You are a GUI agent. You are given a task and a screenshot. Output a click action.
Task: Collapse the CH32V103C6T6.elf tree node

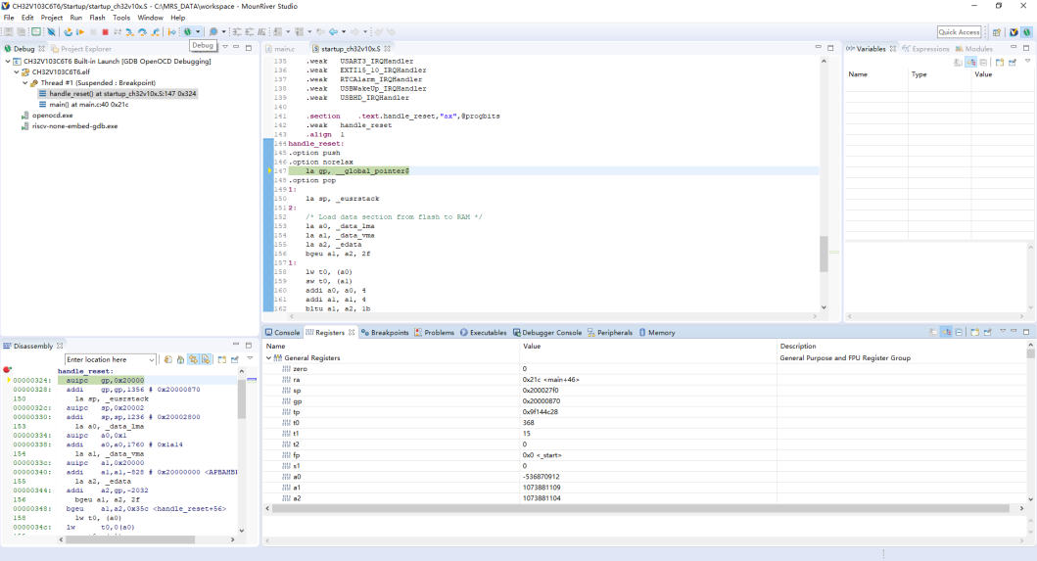click(17, 71)
